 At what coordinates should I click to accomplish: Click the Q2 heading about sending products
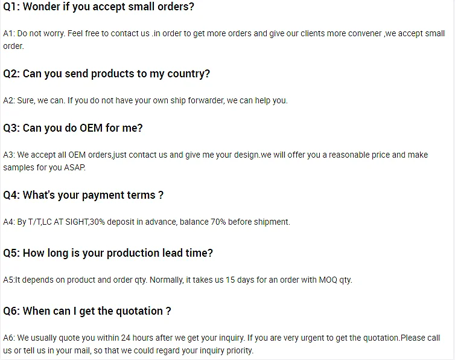106,74
